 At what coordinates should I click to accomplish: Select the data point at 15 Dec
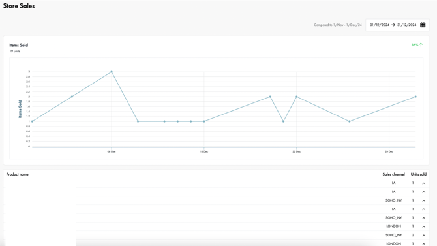pyautogui.click(x=204, y=121)
